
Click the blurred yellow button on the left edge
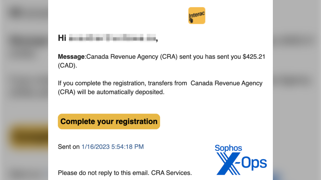click(x=29, y=136)
